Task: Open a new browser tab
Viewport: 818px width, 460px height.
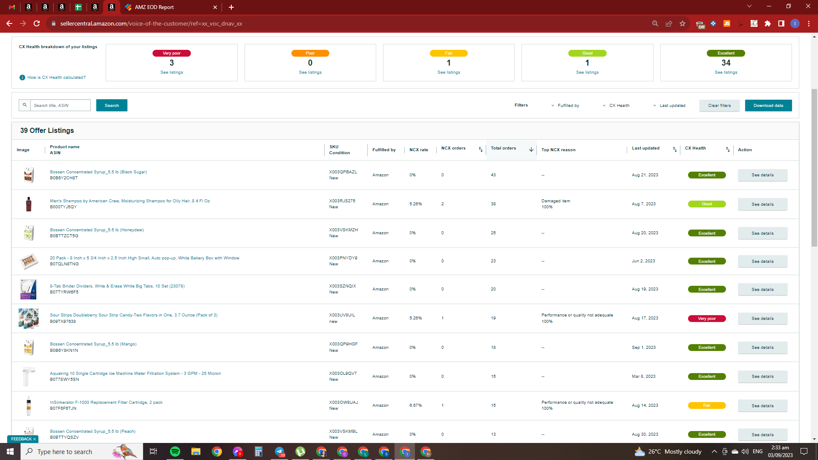Action: pyautogui.click(x=231, y=7)
